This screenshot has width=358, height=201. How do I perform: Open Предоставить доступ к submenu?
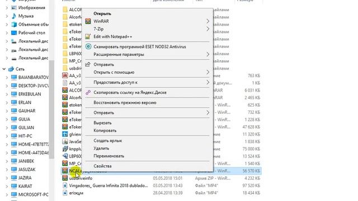click(147, 82)
